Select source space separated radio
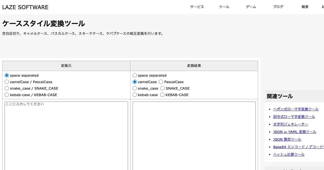 pyautogui.click(x=7, y=75)
